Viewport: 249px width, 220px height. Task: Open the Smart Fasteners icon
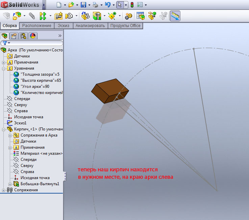59,16
